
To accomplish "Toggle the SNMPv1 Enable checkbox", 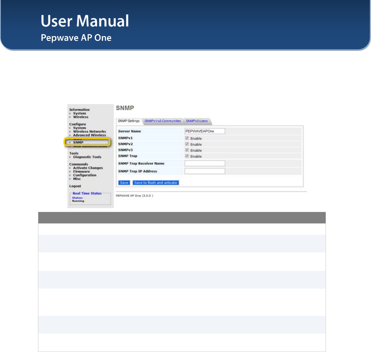I will (187, 138).
